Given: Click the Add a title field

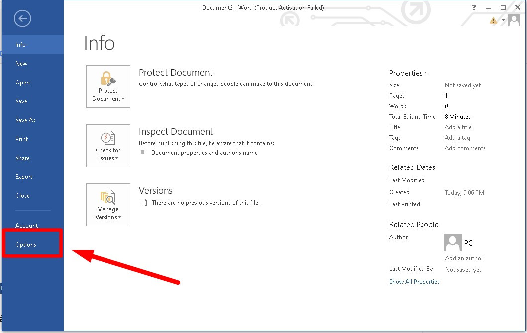Looking at the screenshot, I should pyautogui.click(x=458, y=127).
